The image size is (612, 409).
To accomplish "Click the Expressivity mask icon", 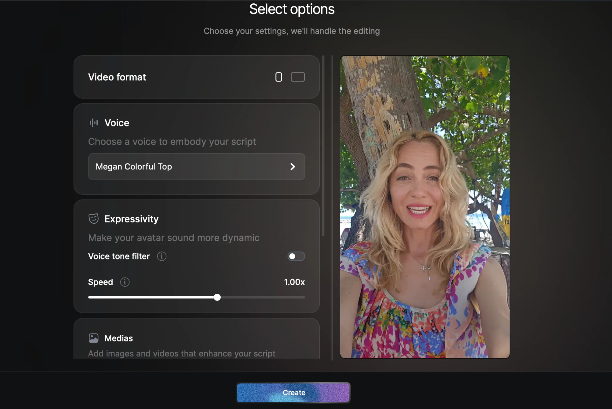I will 94,219.
